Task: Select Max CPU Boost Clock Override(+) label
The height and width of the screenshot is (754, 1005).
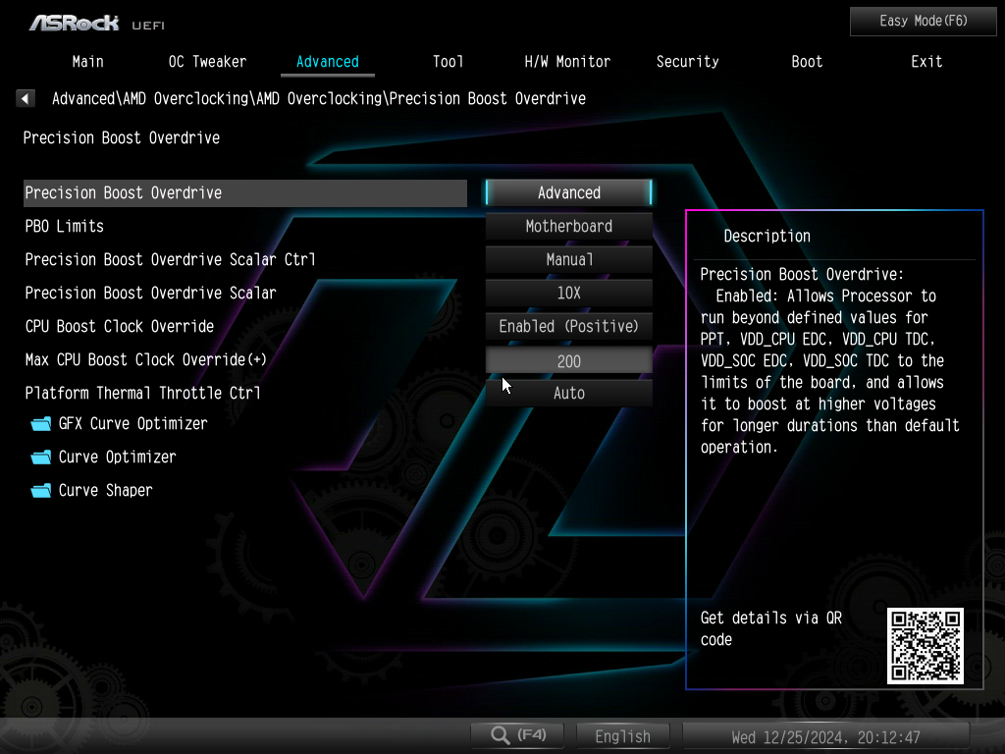Action: tap(145, 359)
